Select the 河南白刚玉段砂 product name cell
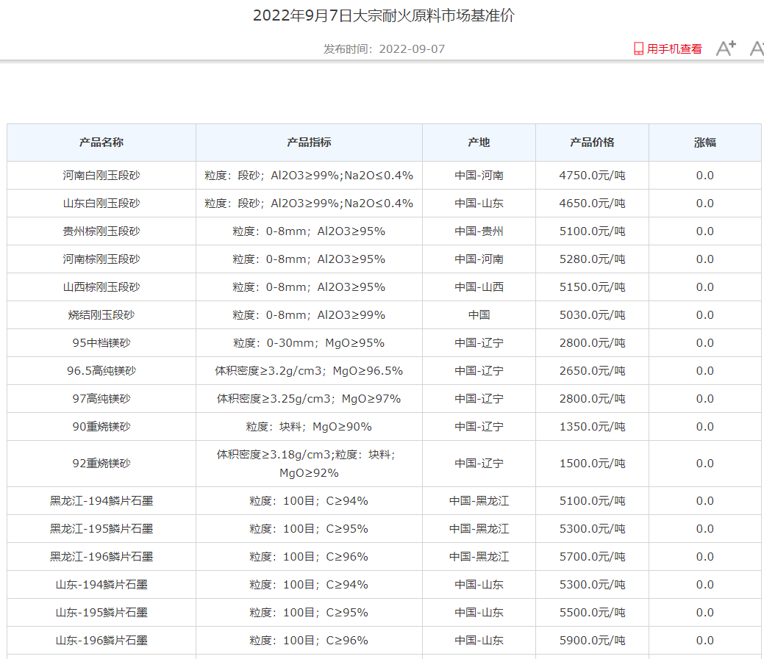764x659 pixels. coord(101,176)
